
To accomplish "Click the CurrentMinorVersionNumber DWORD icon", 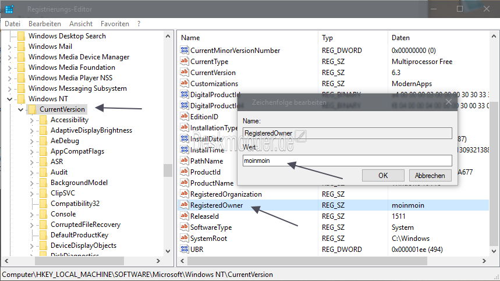I will tap(185, 50).
